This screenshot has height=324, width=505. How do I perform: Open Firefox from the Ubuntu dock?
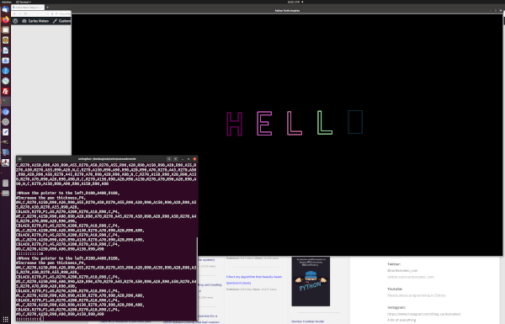click(6, 19)
